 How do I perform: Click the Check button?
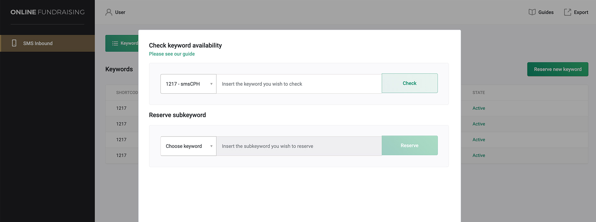(410, 83)
